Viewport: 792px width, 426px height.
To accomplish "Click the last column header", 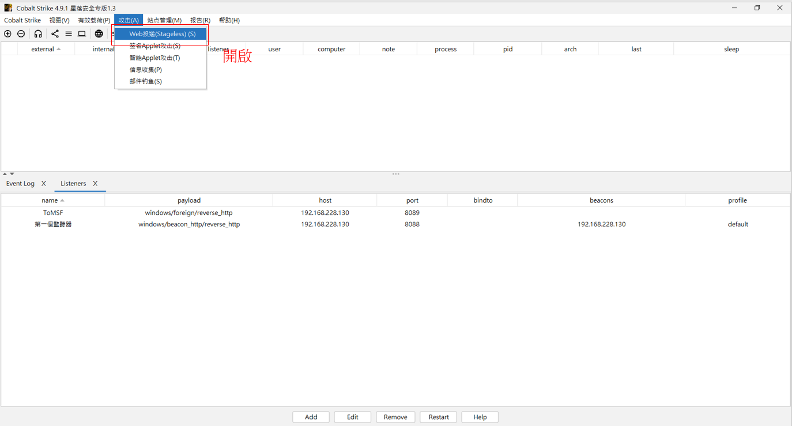I will pyautogui.click(x=636, y=50).
